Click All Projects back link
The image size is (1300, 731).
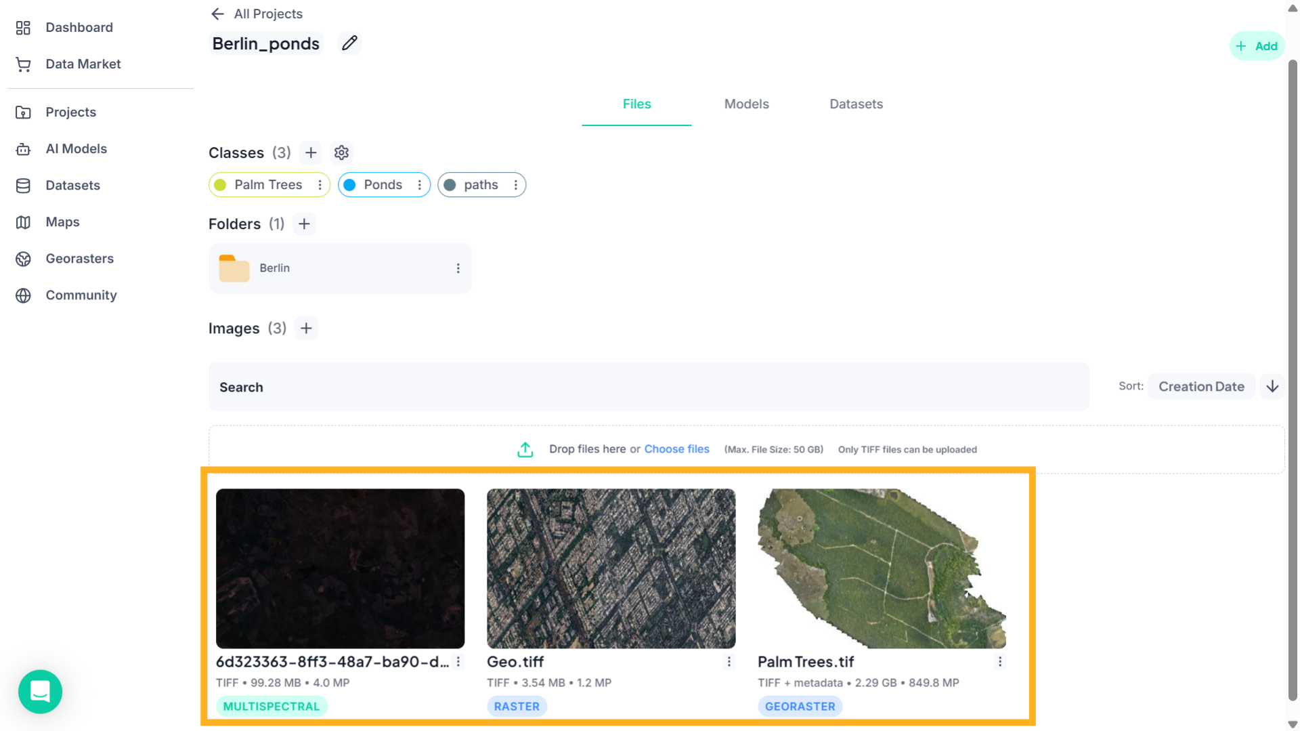point(268,14)
